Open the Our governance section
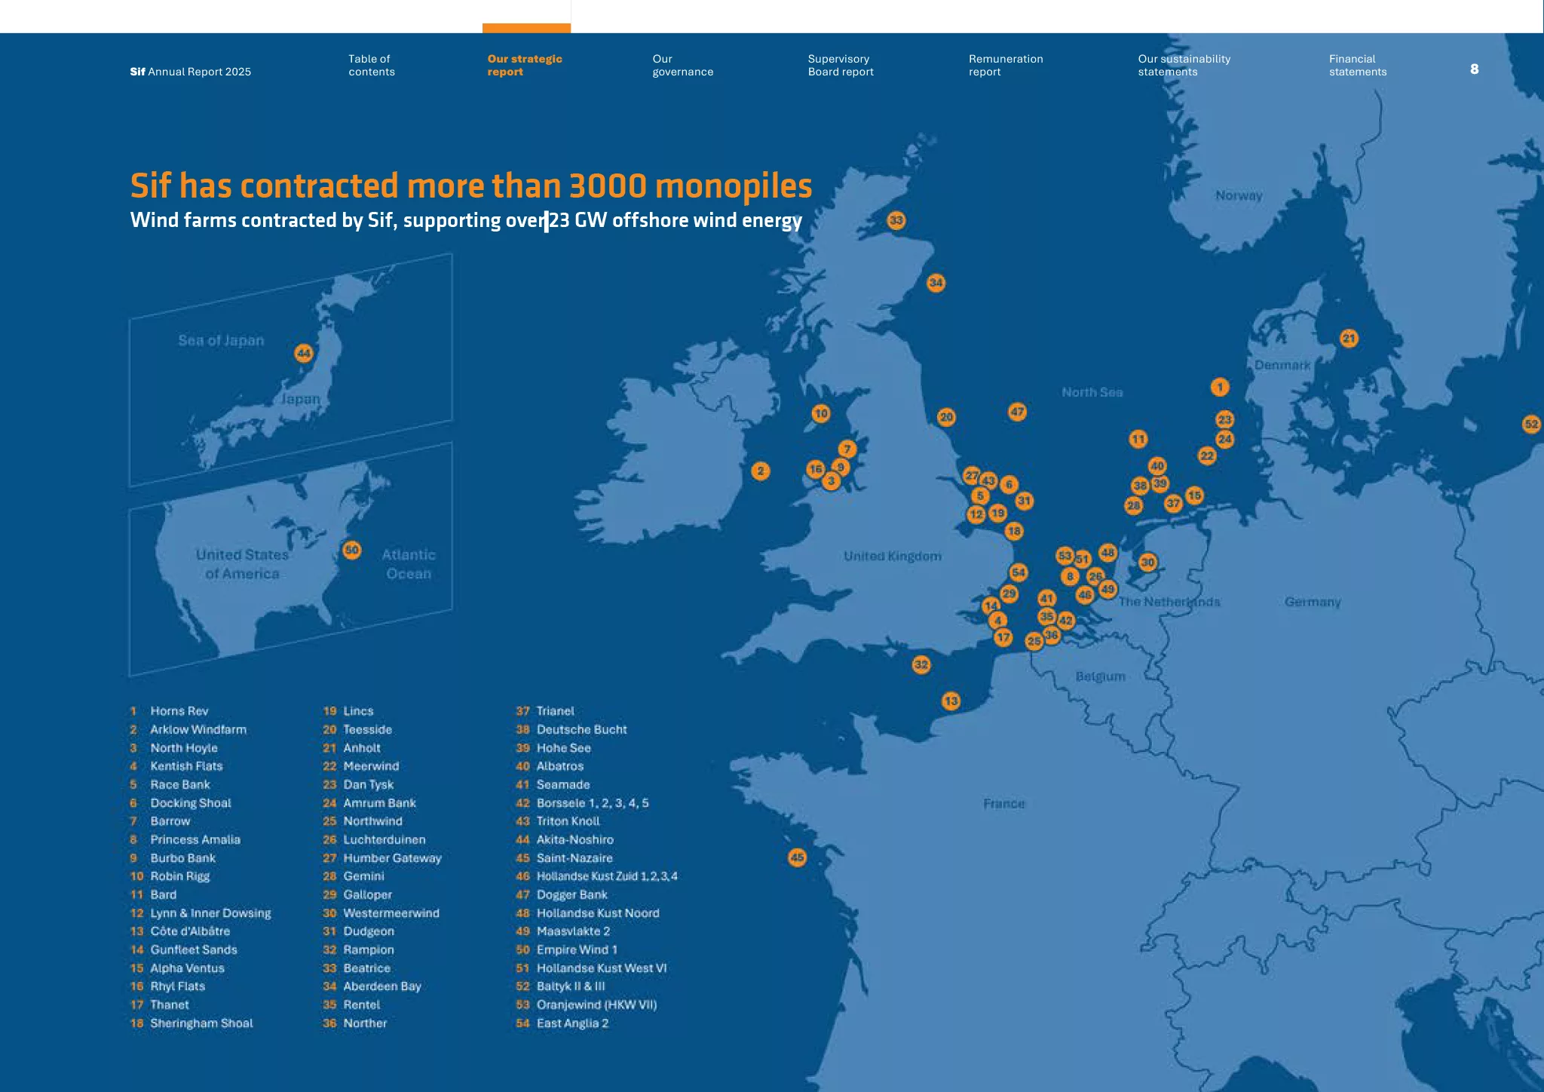Image resolution: width=1544 pixels, height=1092 pixels. pyautogui.click(x=682, y=65)
